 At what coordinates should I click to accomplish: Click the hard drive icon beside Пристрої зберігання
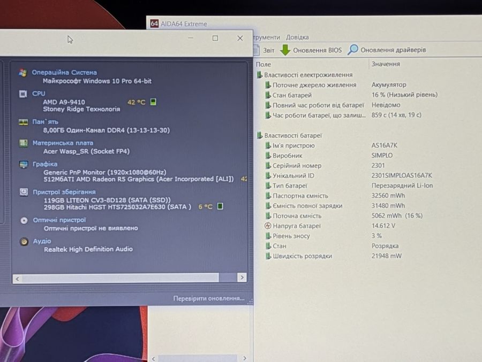tap(24, 192)
